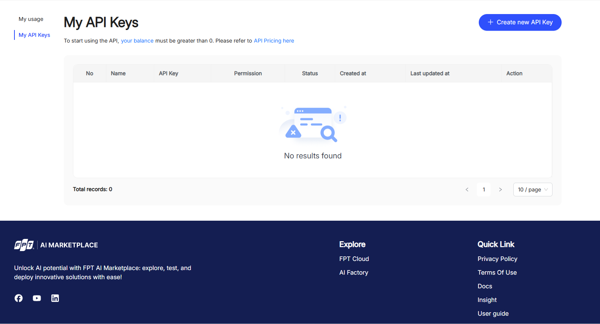Select page number 1
Viewport: 600px width, 324px height.
click(x=484, y=190)
